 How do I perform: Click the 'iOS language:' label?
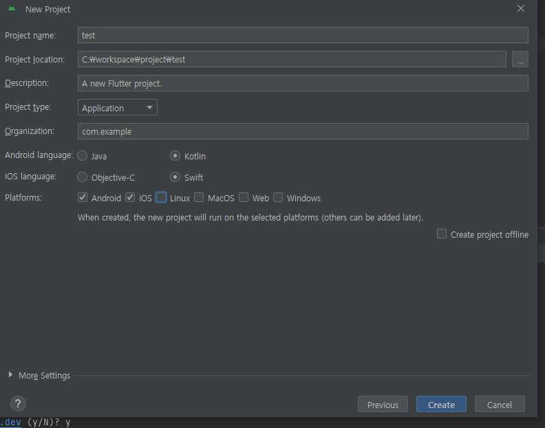30,177
